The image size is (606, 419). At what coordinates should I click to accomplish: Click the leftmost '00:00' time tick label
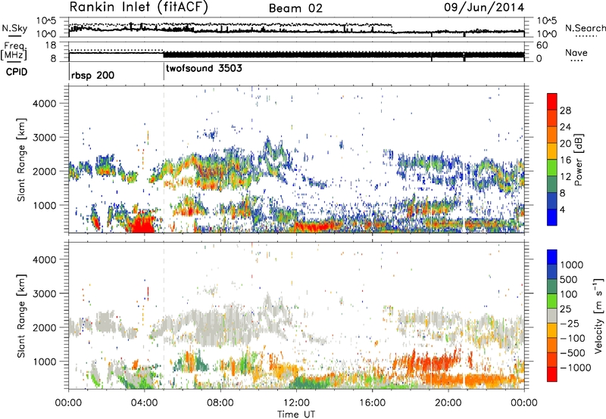(69, 403)
